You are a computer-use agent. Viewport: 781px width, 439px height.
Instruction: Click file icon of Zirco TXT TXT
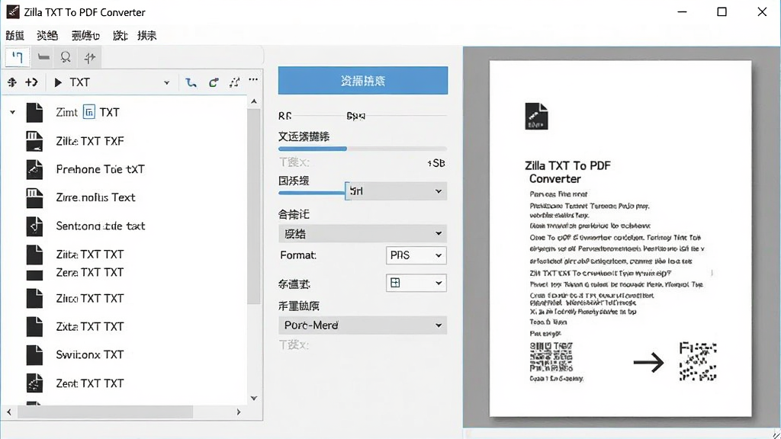(34, 298)
